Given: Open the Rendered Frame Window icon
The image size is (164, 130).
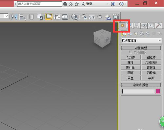Looking at the screenshot, I should point(92,17).
